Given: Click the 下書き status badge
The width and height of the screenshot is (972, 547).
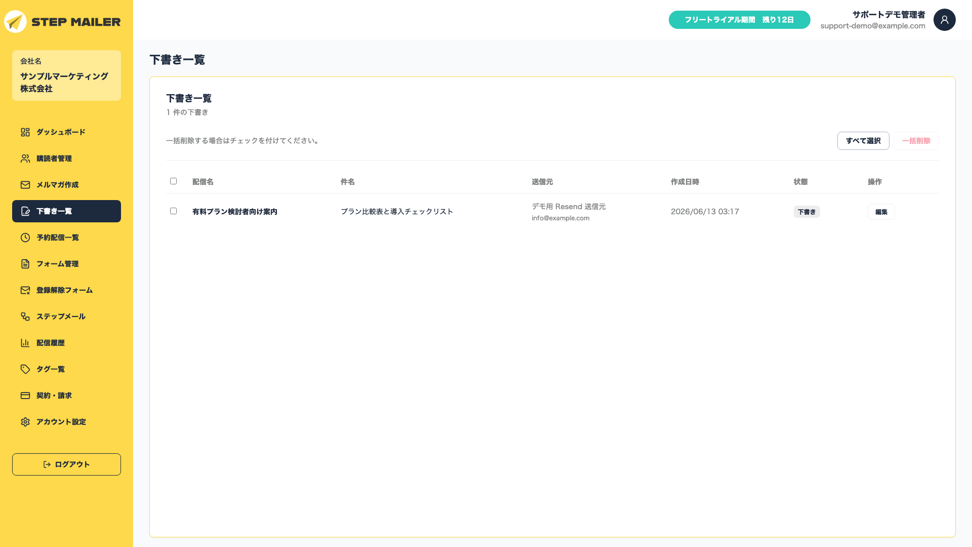Looking at the screenshot, I should pos(806,212).
